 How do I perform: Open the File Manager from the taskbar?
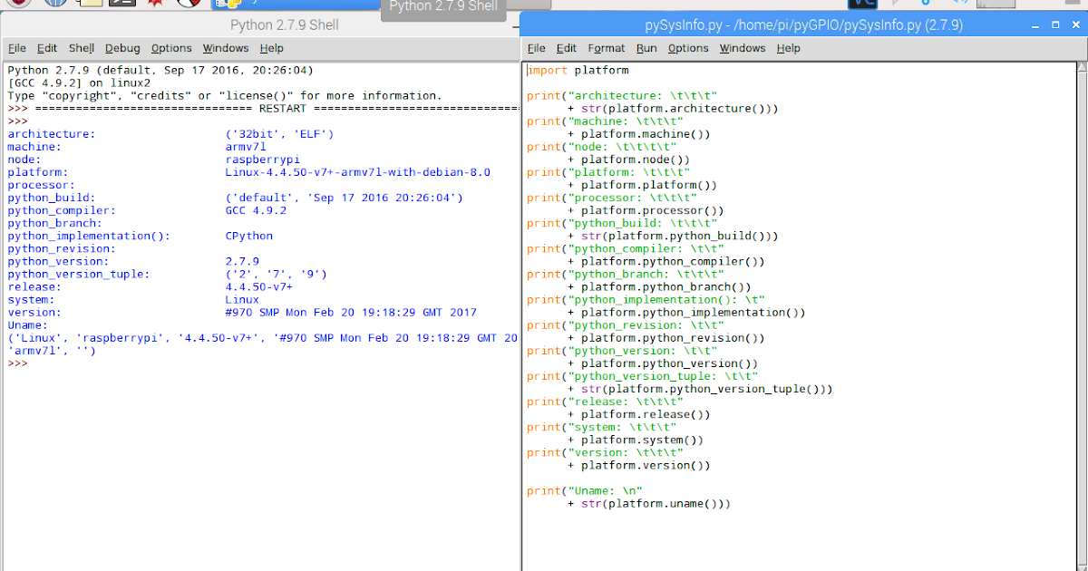pos(88,5)
